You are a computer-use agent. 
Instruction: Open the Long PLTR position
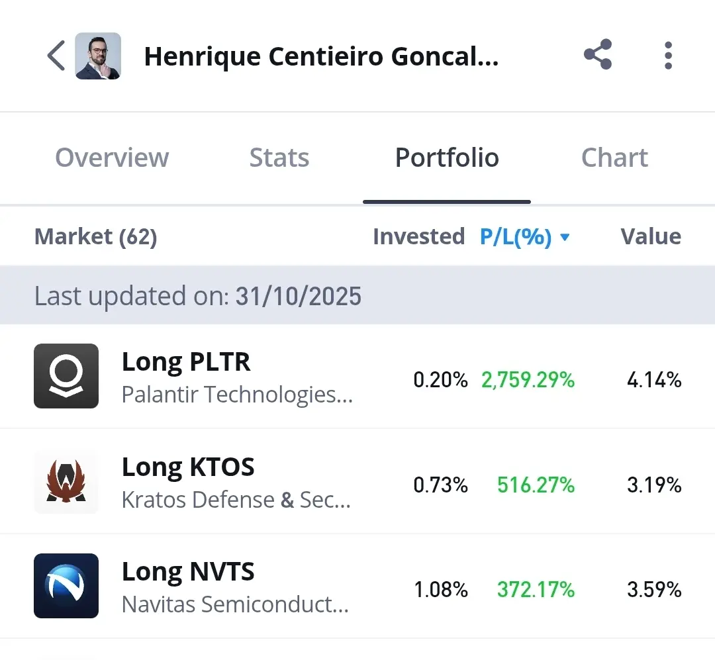186,362
